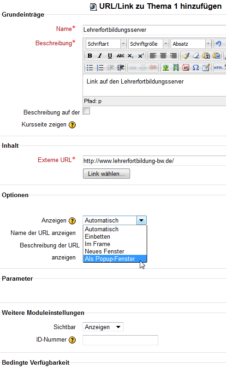Collapse the Anzeigen dropdown arrow
This screenshot has height=367, width=226.
pyautogui.click(x=141, y=220)
